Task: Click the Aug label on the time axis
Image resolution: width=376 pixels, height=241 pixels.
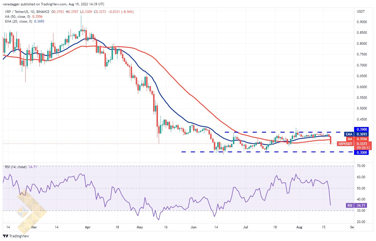Action: tap(299, 227)
